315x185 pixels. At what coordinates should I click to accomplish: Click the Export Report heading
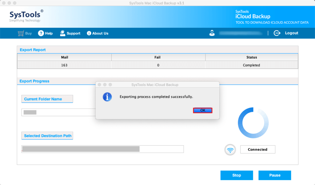pyautogui.click(x=33, y=50)
